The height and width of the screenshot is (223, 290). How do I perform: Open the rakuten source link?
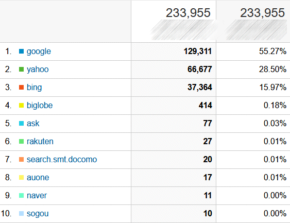point(40,142)
